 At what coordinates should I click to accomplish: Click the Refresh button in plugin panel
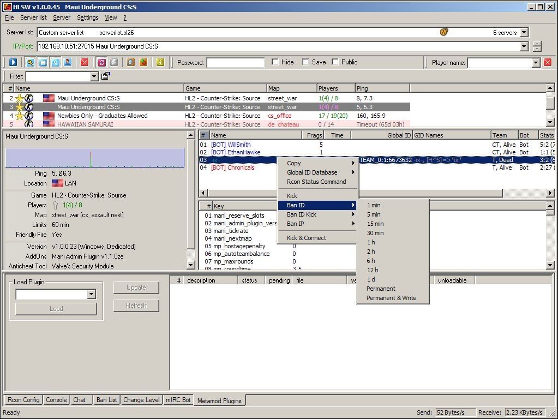tap(136, 306)
